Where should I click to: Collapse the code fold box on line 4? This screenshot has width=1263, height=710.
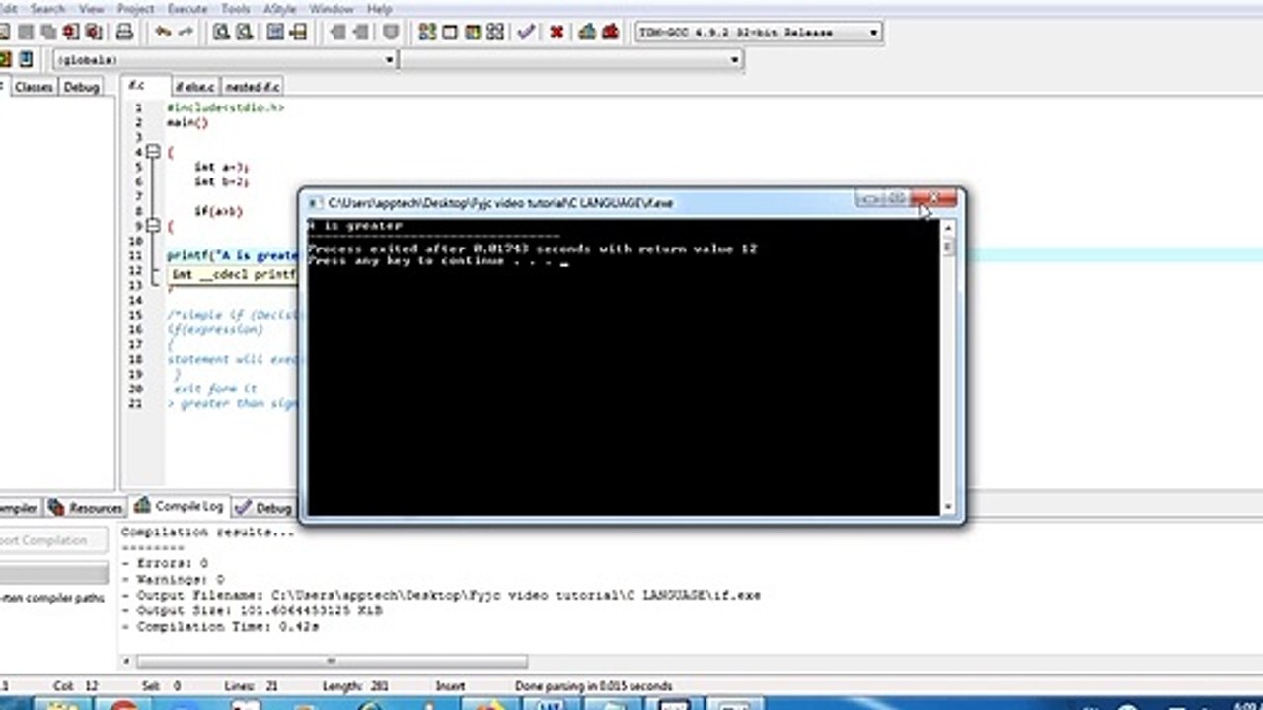point(153,153)
